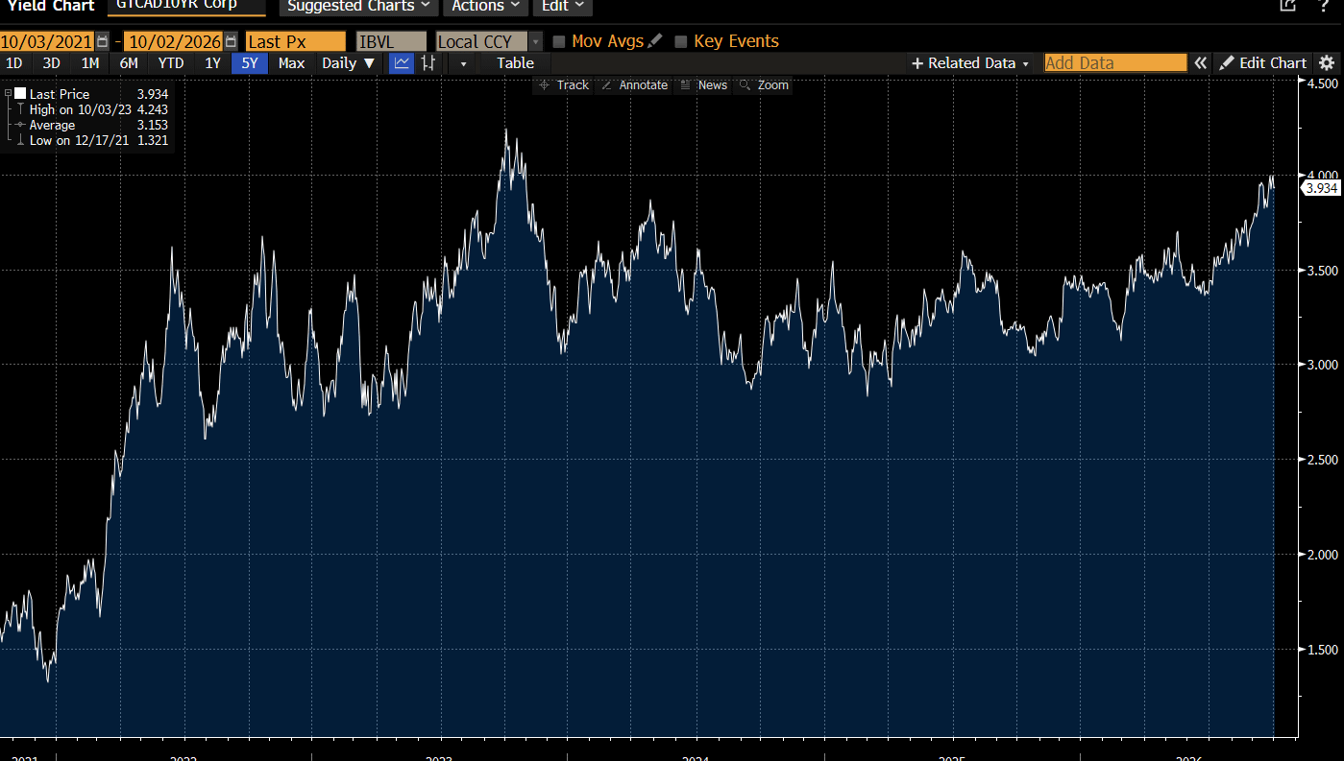Change the Daily periodicity dropdown
Image resolution: width=1344 pixels, height=761 pixels.
(x=349, y=63)
